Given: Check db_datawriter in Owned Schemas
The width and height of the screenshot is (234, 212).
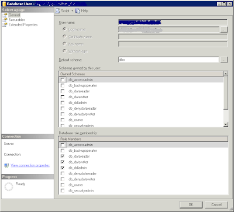Looking at the screenshot, I should coord(63,97).
